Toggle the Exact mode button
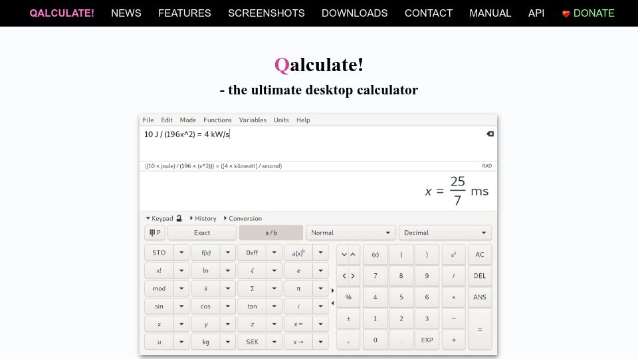The width and height of the screenshot is (638, 359). (202, 233)
